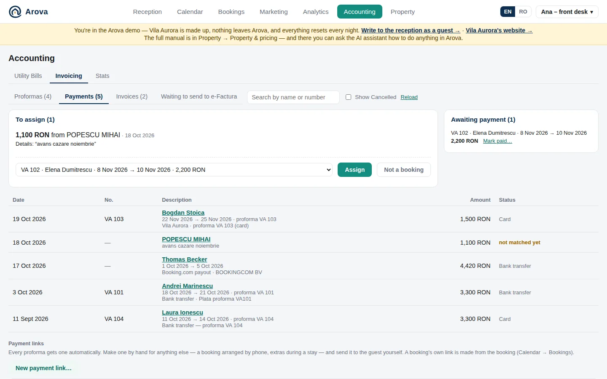Open Waiting to send to e-Factura tab
Image resolution: width=607 pixels, height=379 pixels.
point(199,96)
